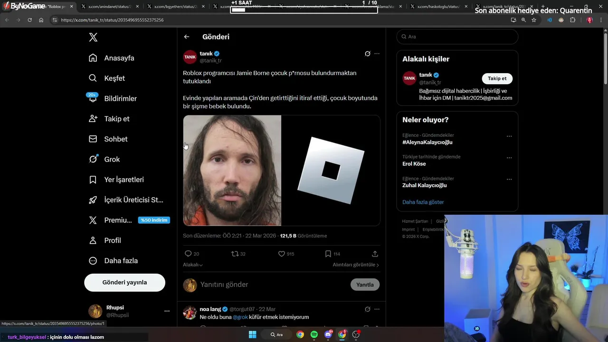This screenshot has width=608, height=342.
Task: Click Windows taskbar Ara search box
Action: (277, 334)
